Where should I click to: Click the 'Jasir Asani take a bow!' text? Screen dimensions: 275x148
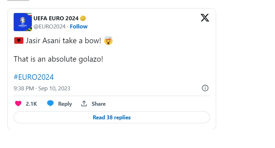pos(63,41)
